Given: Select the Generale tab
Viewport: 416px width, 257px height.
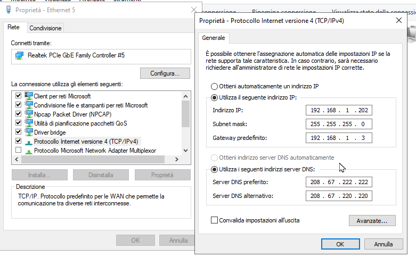Looking at the screenshot, I should (x=214, y=38).
